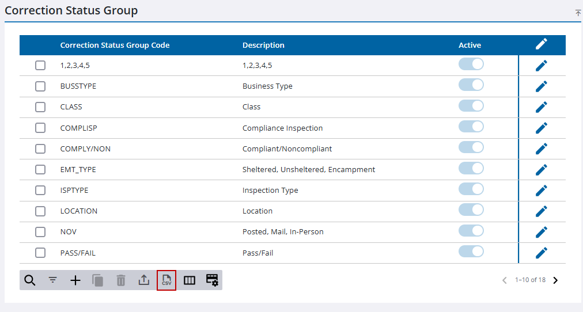The image size is (583, 312).
Task: Select the checkbox for CLASS row
Action: coord(40,107)
